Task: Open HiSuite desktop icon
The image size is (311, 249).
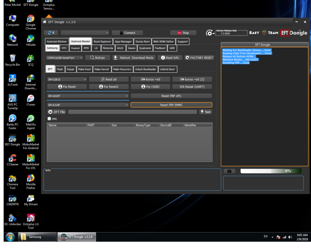Action: point(31,40)
